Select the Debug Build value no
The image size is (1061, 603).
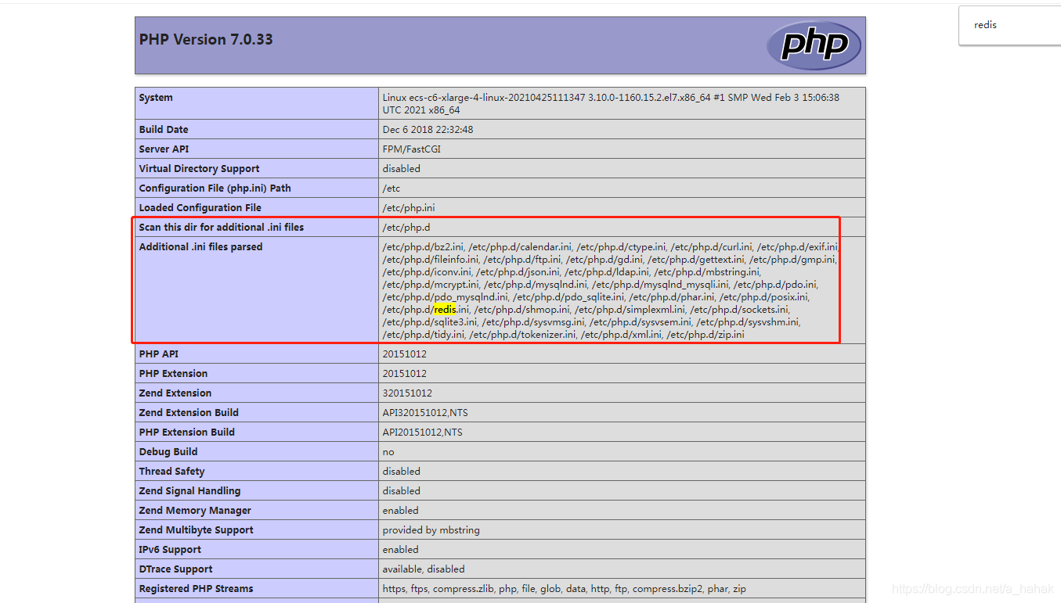[x=388, y=452]
